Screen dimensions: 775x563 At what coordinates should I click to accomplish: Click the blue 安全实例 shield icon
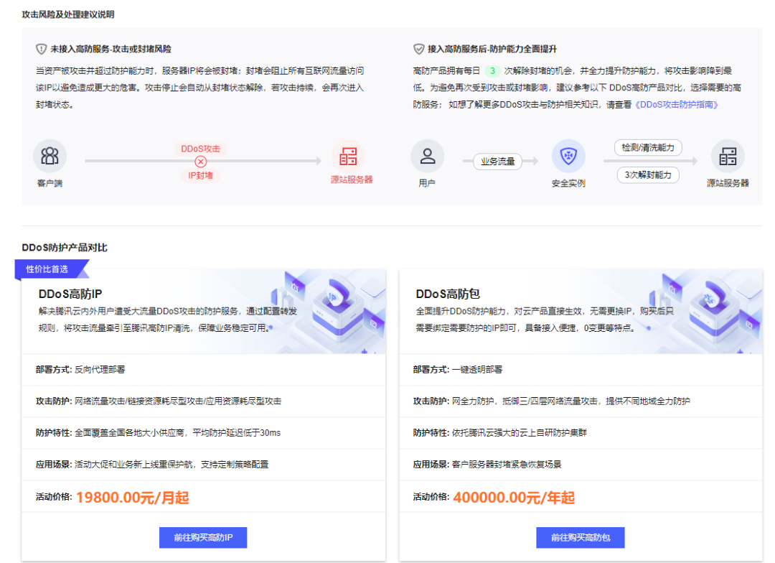[x=568, y=156]
